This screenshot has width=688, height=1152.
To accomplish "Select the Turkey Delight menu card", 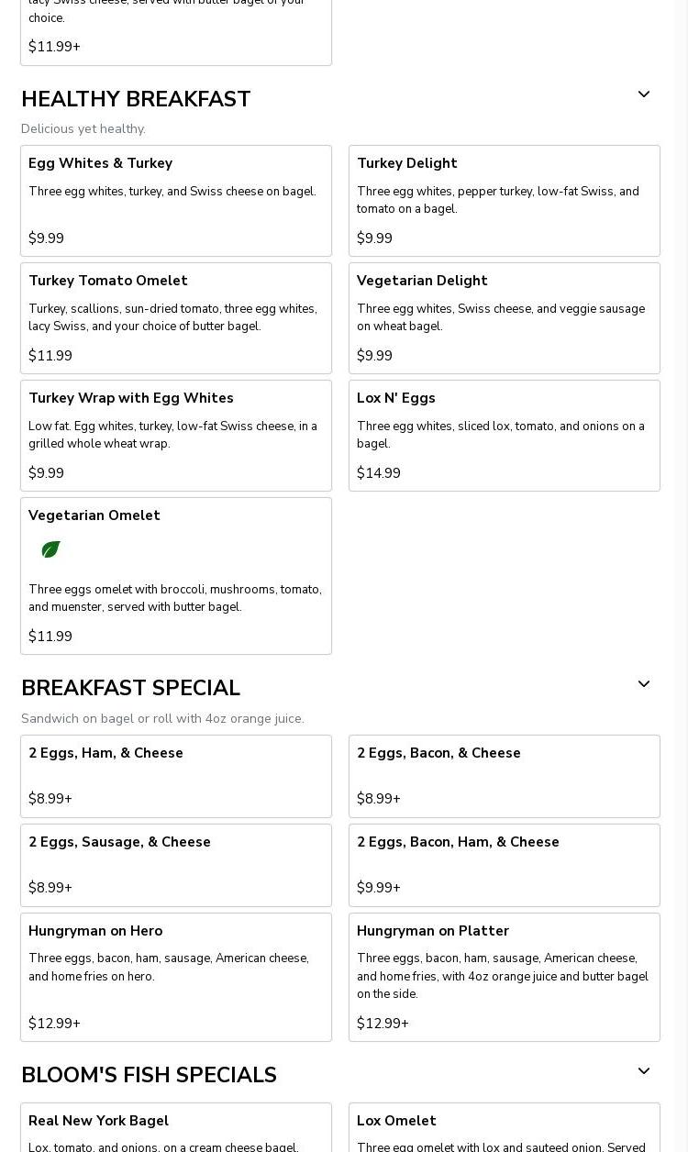I will click(504, 201).
